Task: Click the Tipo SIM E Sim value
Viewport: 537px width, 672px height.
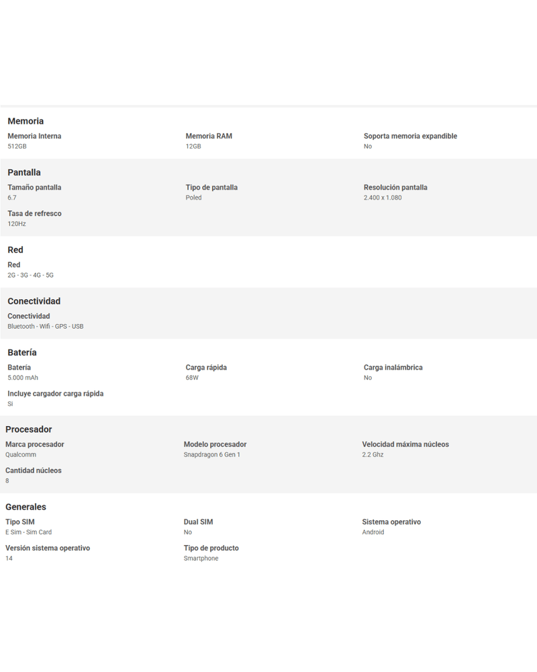Action: tap(28, 532)
